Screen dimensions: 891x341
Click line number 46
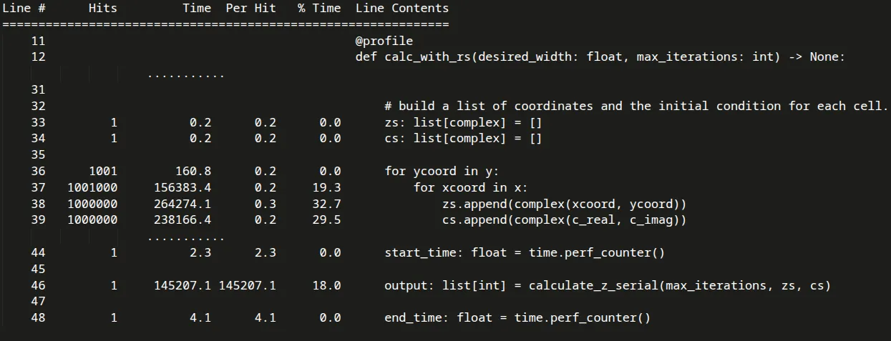(39, 285)
